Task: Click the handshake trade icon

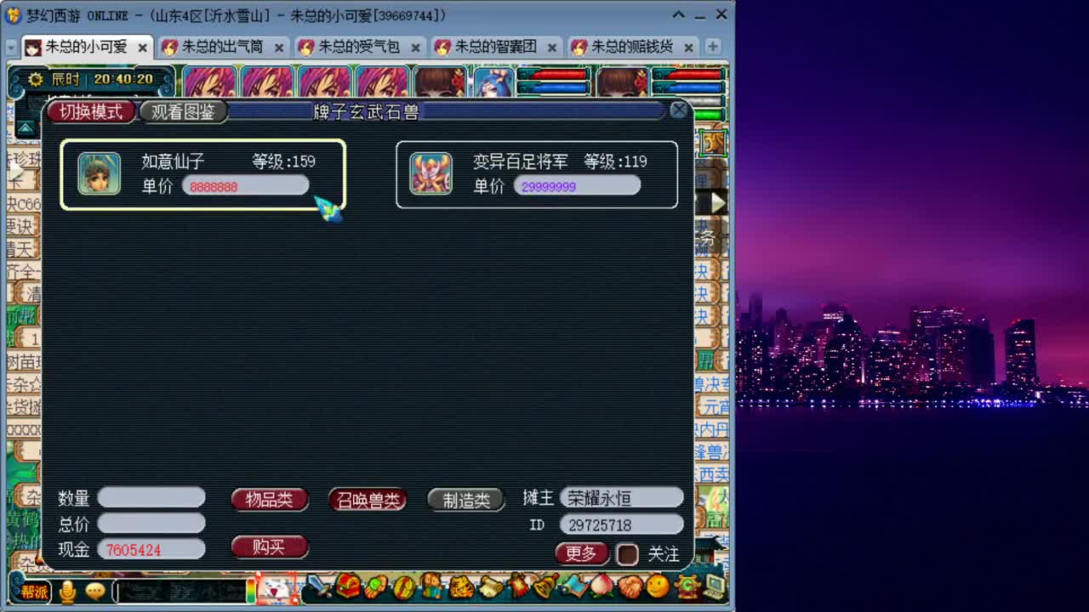Action: click(630, 586)
